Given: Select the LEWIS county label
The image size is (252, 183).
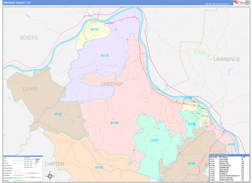Looking at the screenshot, I should coord(30,89).
